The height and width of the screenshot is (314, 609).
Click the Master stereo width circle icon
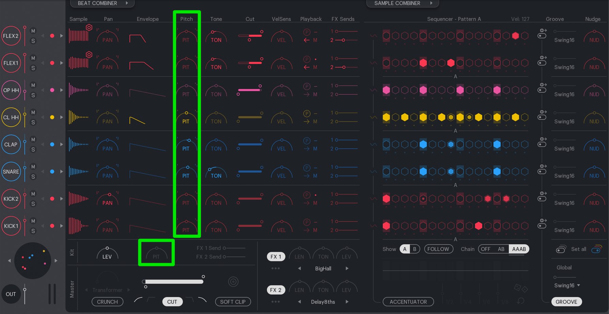click(233, 282)
